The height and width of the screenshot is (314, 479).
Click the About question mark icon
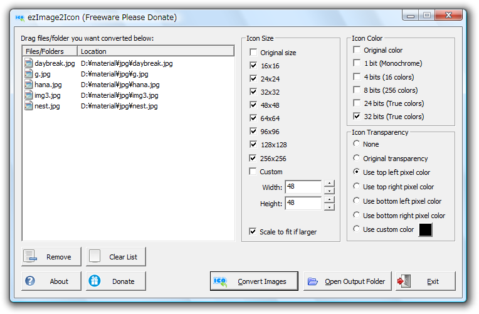click(30, 281)
